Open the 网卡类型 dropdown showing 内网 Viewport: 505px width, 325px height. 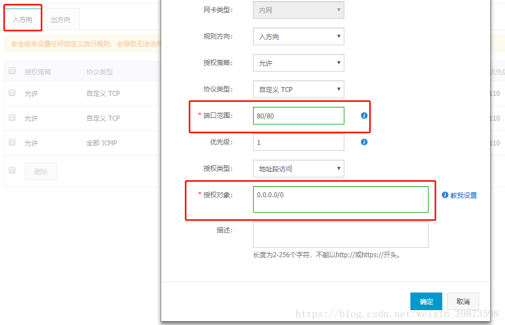[299, 10]
